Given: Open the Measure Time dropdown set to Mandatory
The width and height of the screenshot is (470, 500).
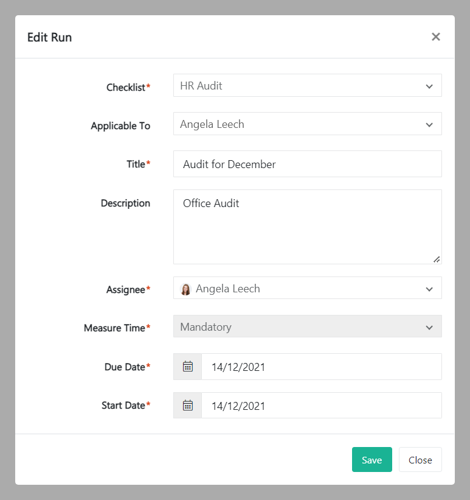Looking at the screenshot, I should click(307, 327).
